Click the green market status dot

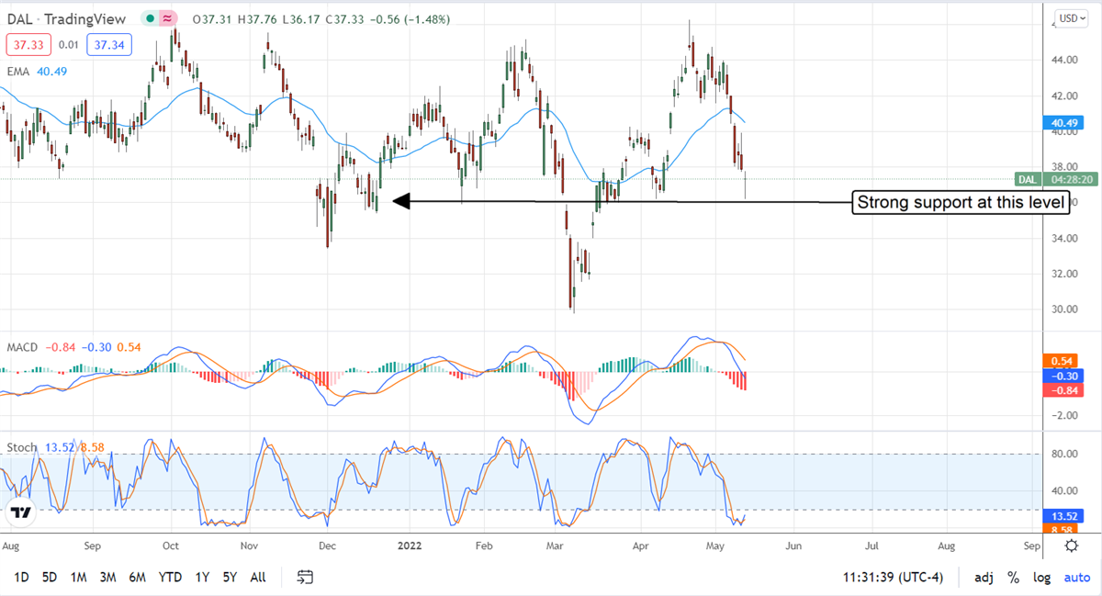coord(149,18)
